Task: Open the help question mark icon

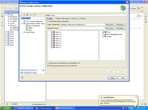Action: [22, 78]
